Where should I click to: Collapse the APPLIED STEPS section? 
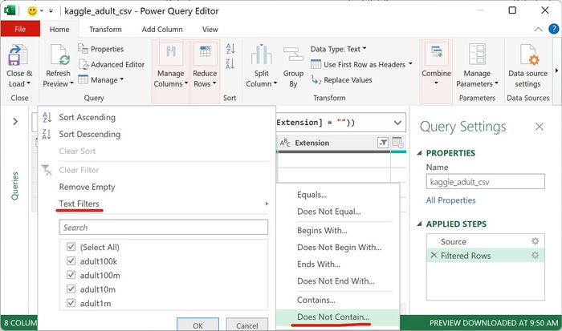click(x=419, y=224)
